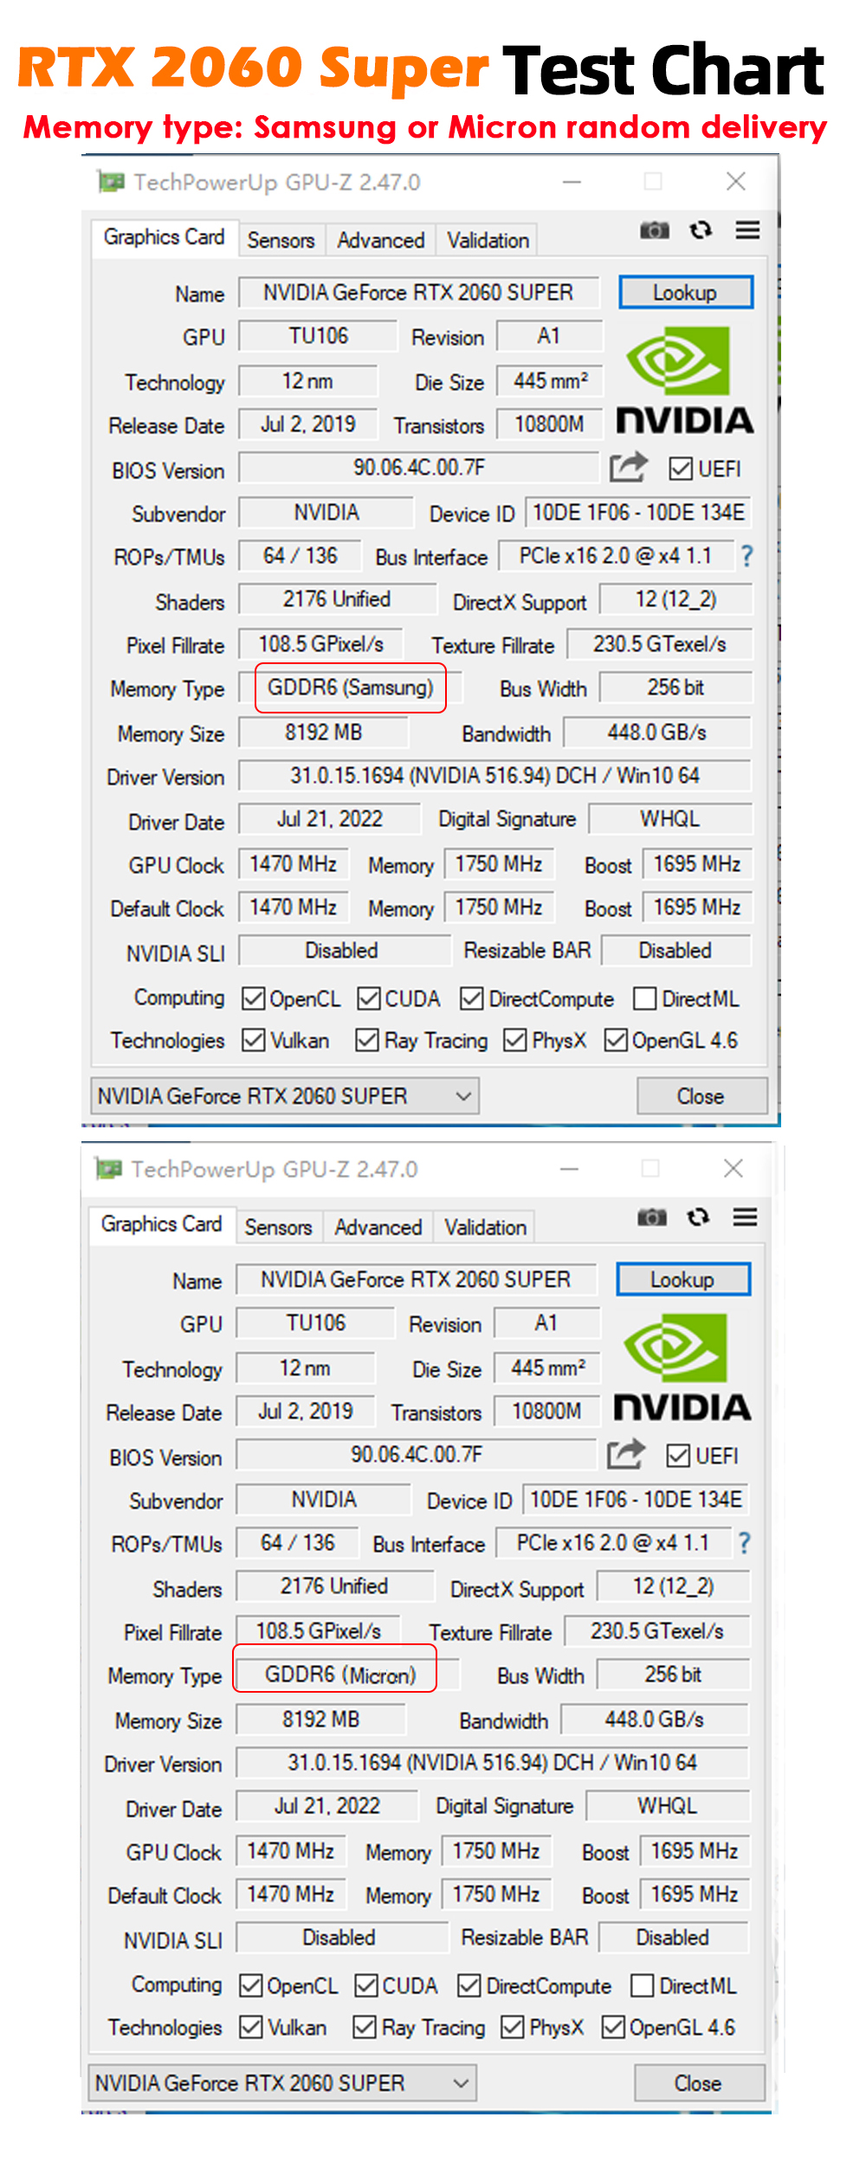Image resolution: width=866 pixels, height=2162 pixels.
Task: Switch to Sensors tab in upper window
Action: (x=280, y=241)
